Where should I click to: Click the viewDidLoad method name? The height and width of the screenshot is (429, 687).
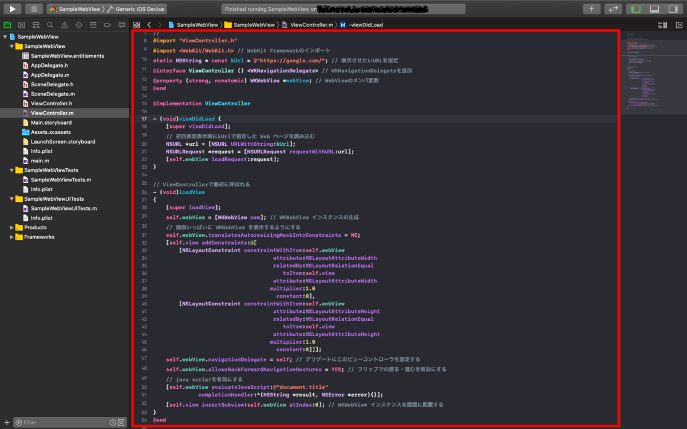pos(198,119)
